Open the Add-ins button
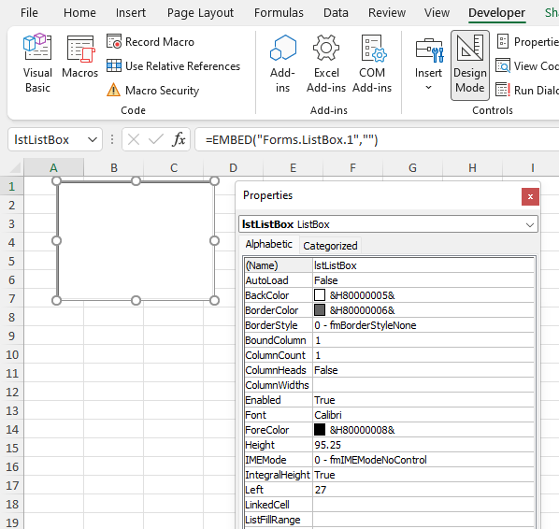The height and width of the screenshot is (529, 559). [282, 64]
